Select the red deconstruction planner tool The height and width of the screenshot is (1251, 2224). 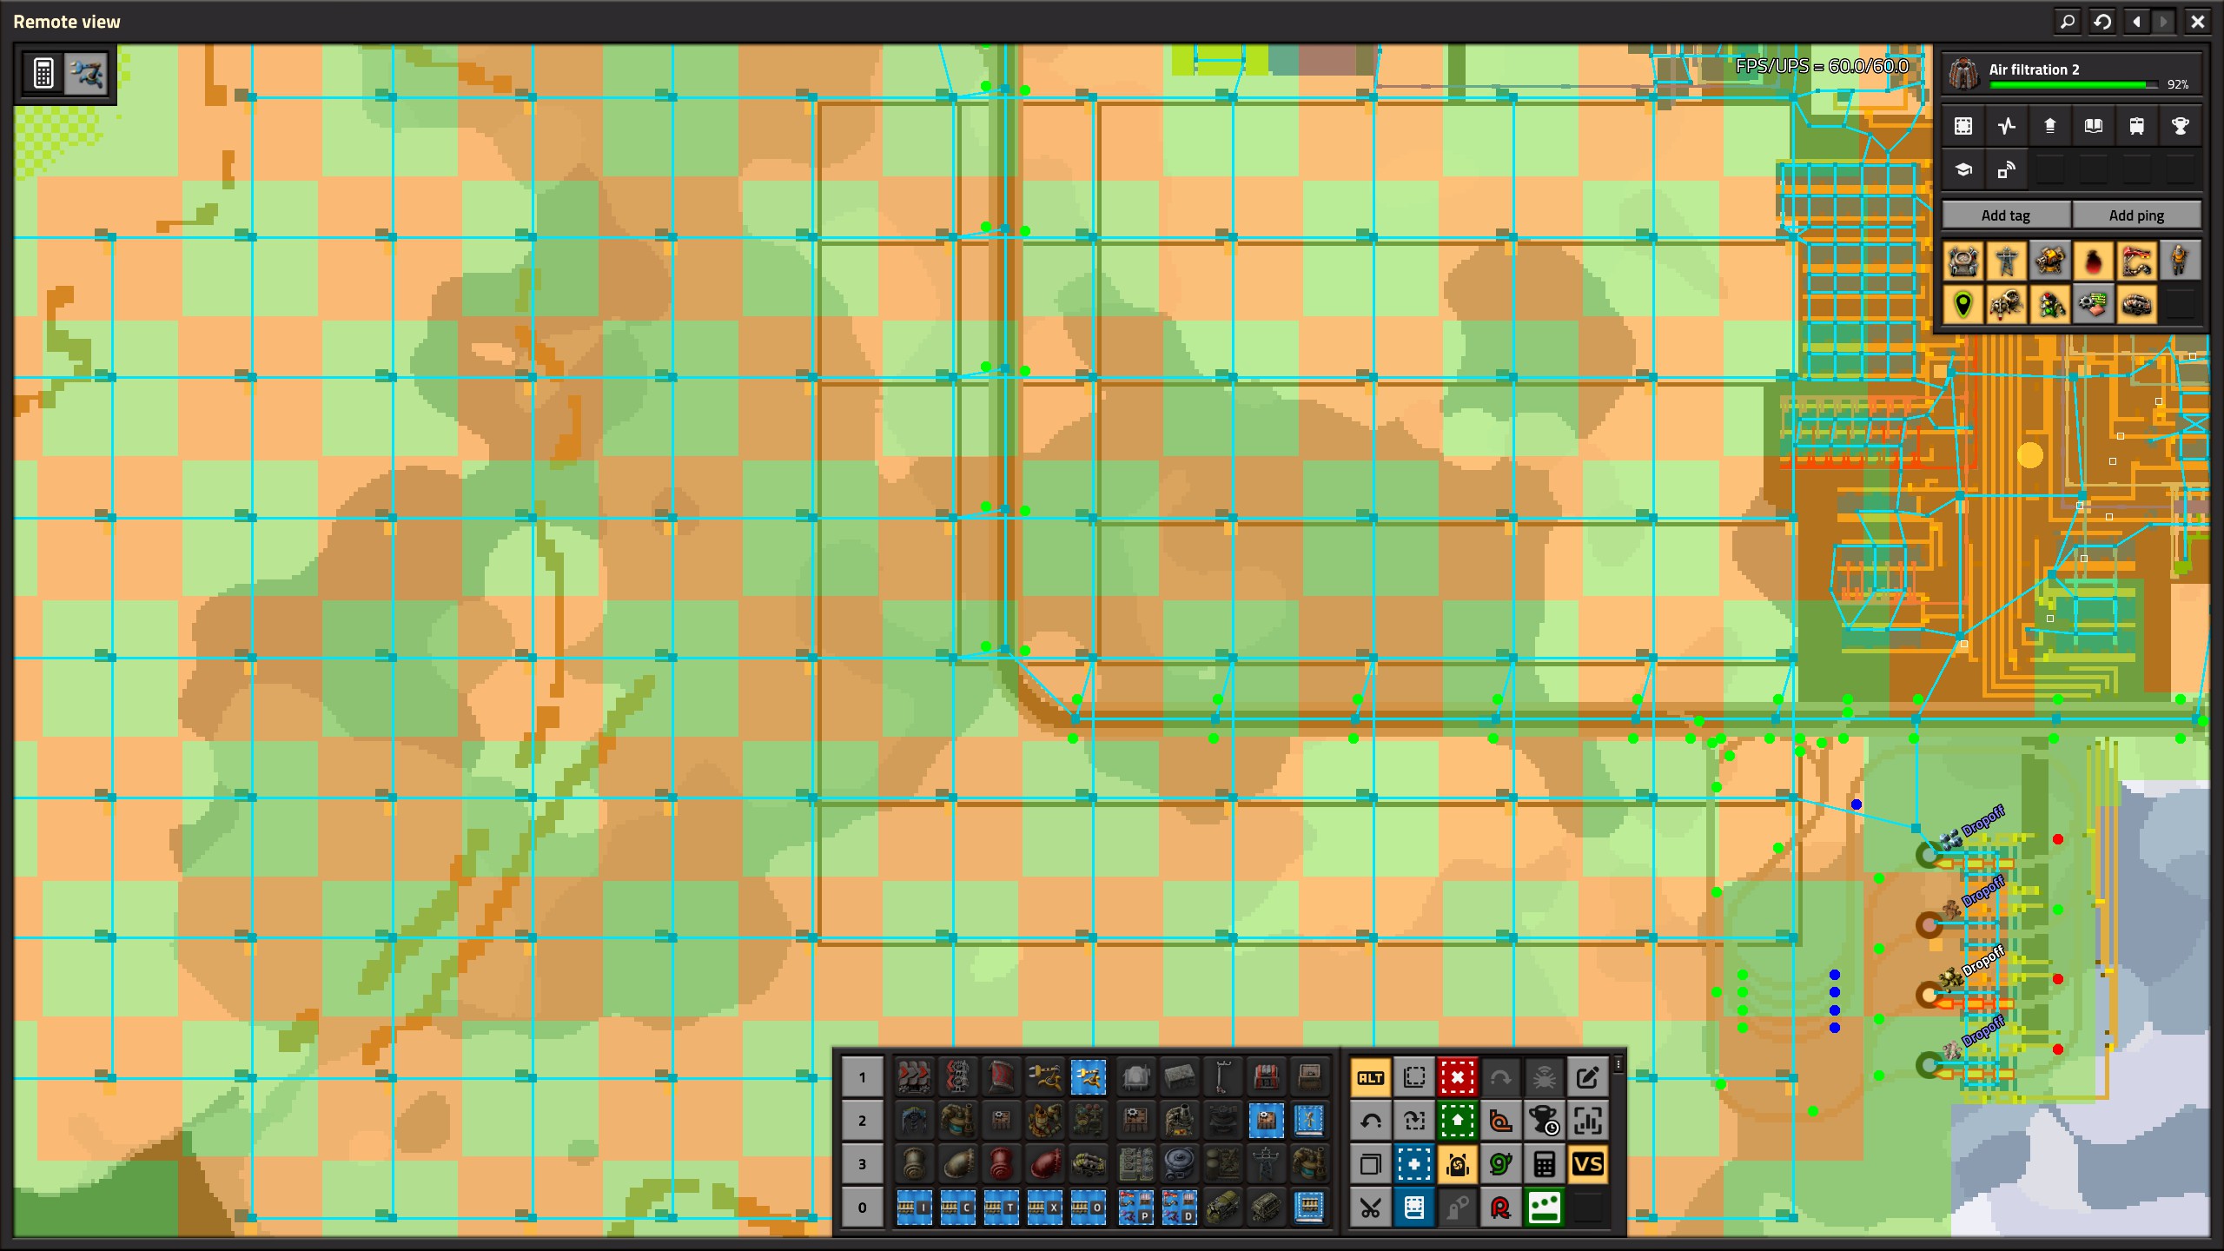1457,1077
